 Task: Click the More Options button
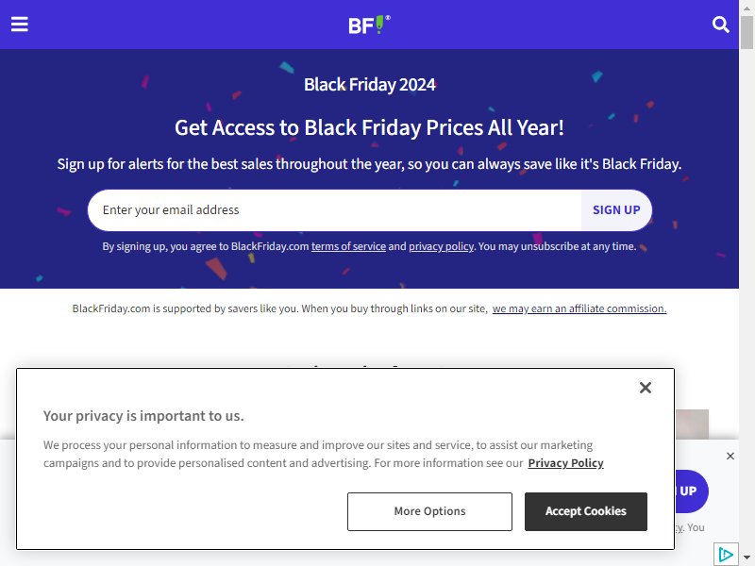tap(429, 511)
